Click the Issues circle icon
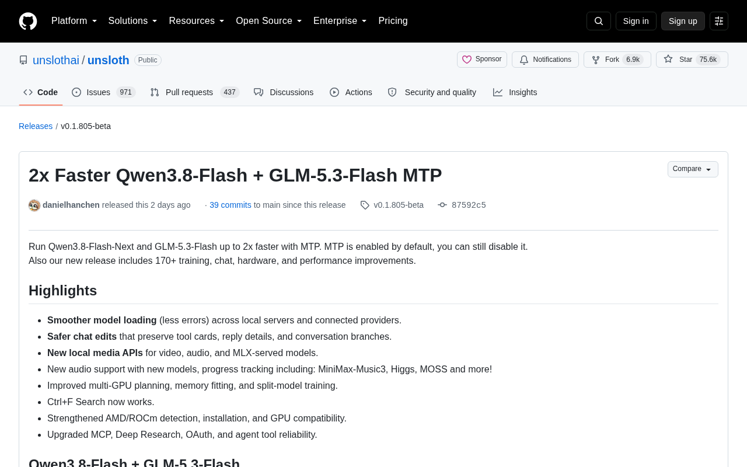This screenshot has height=467, width=747. pos(76,92)
